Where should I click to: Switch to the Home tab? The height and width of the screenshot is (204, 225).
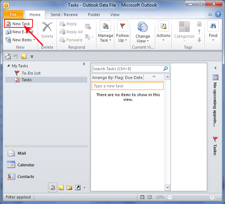coord(35,15)
